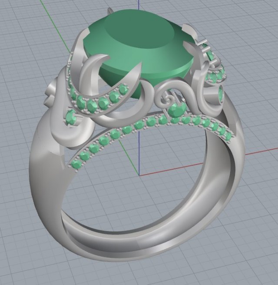Select the spiral scroll ornament under the gem
The image size is (278, 285).
(168, 91)
